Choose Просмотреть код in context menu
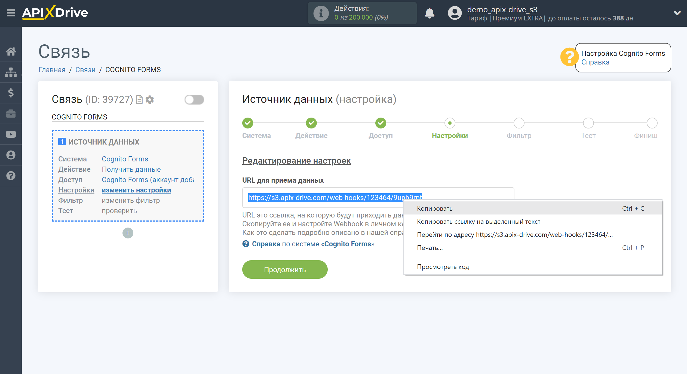 (533, 267)
